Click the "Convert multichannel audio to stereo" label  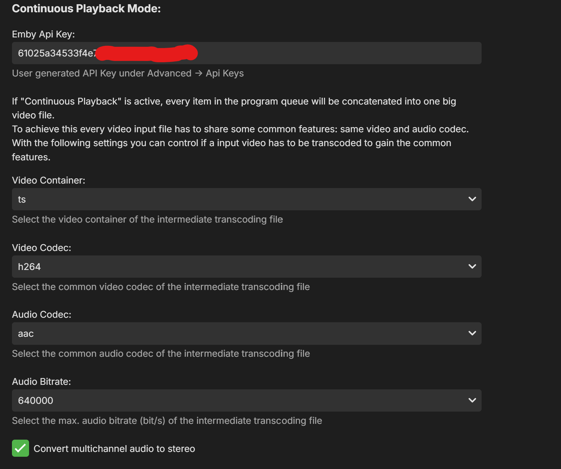pos(114,449)
